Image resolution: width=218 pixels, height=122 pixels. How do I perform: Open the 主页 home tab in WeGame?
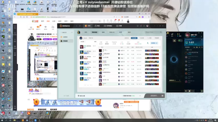tap(87, 26)
